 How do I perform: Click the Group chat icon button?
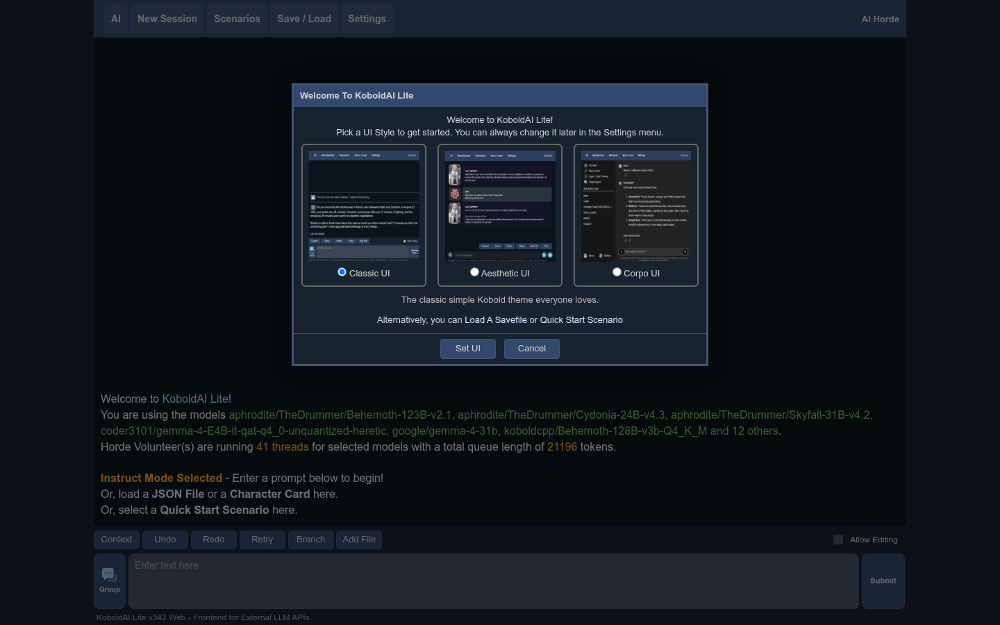(x=110, y=581)
